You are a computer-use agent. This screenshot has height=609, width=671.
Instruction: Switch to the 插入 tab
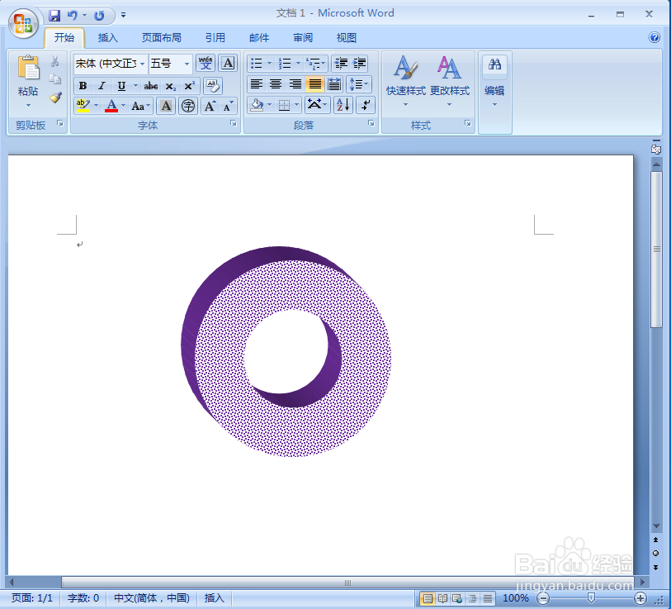click(x=107, y=38)
